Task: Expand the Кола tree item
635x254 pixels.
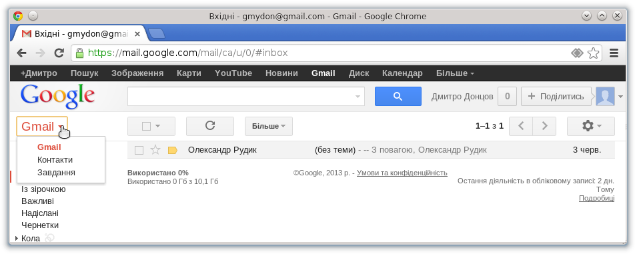Action: 17,238
